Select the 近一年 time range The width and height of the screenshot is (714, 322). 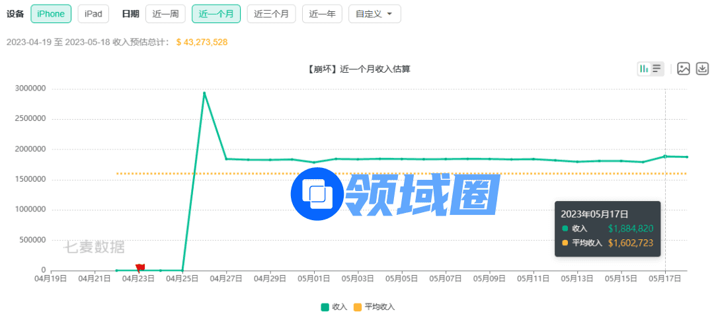point(322,14)
